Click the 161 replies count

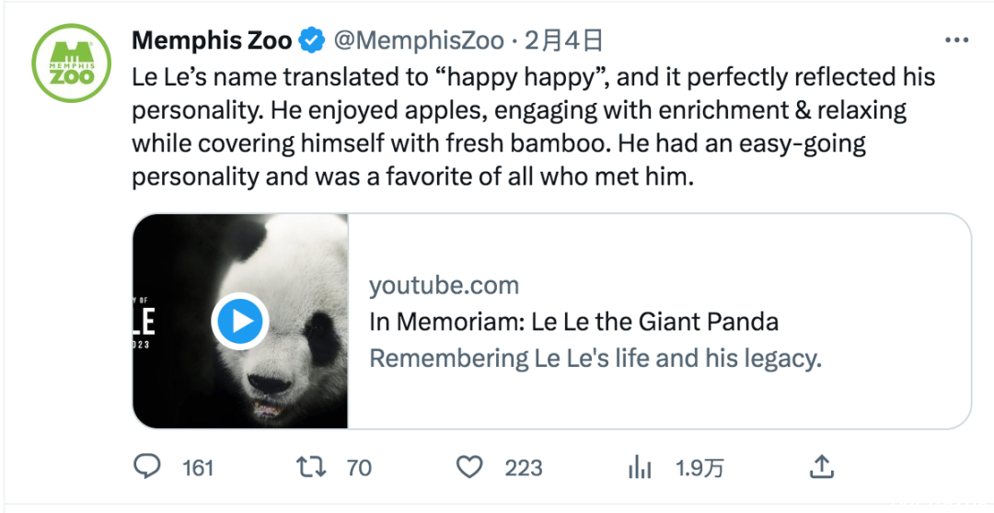point(198,468)
